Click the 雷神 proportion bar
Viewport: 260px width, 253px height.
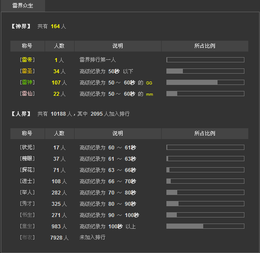205,82
